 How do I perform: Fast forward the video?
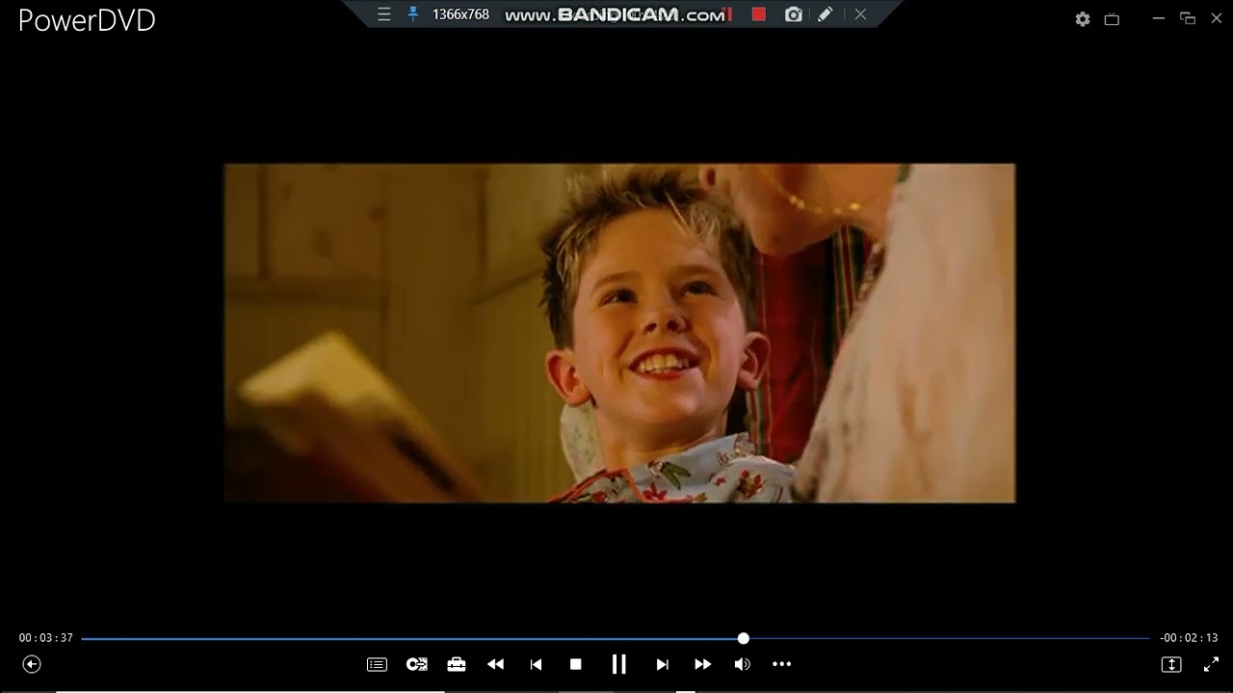click(x=702, y=664)
